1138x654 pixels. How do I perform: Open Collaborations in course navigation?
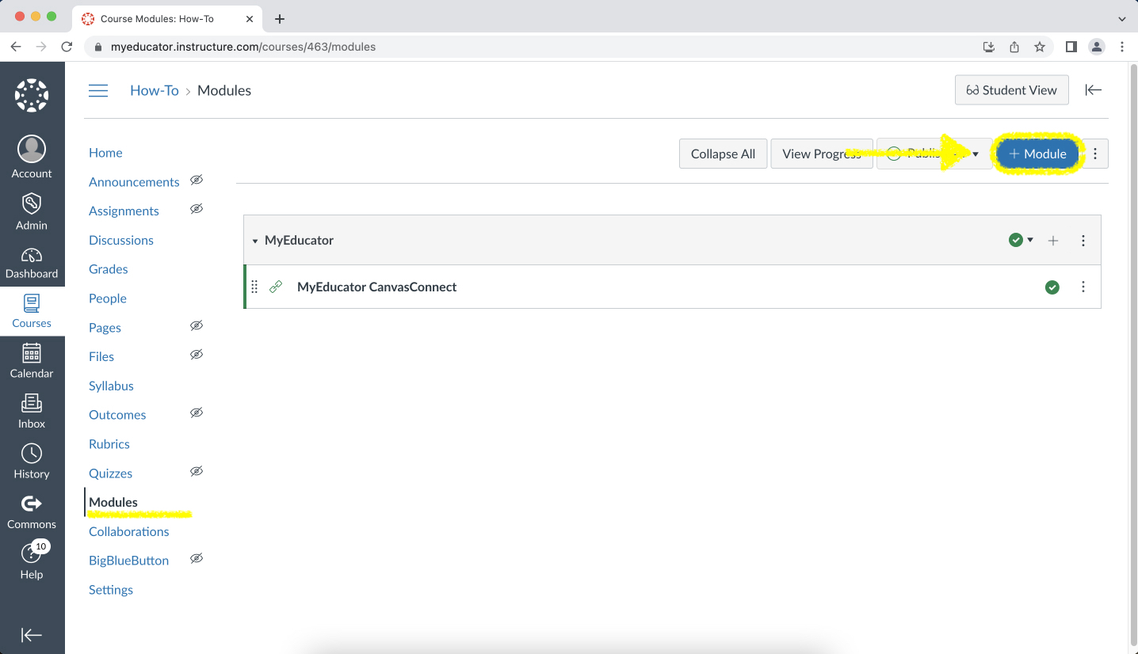tap(129, 531)
